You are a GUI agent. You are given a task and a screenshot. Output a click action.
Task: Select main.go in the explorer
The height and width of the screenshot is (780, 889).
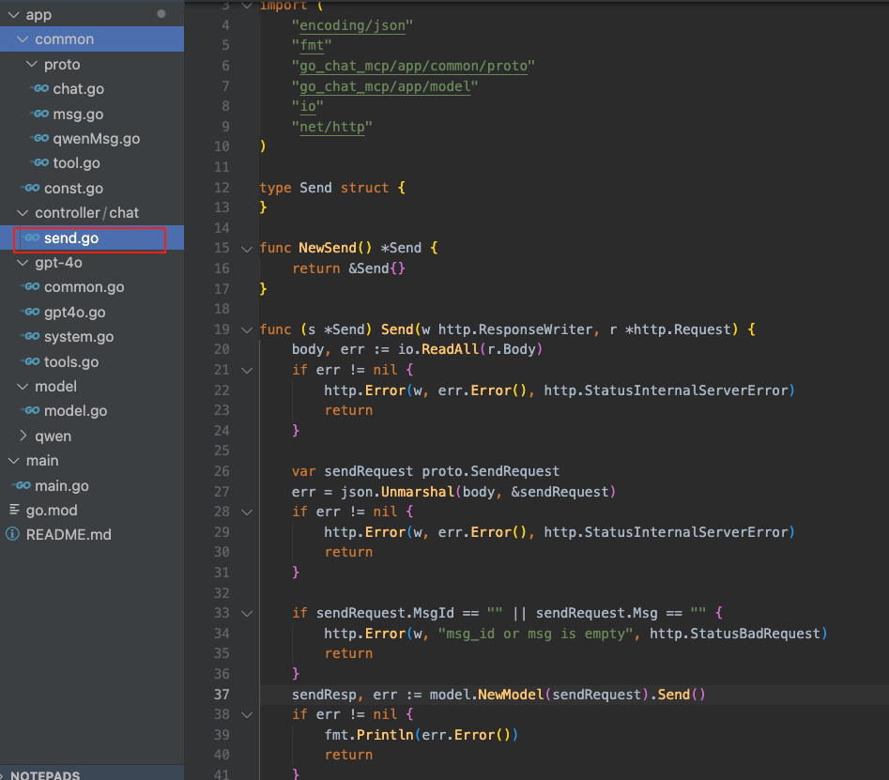(62, 486)
